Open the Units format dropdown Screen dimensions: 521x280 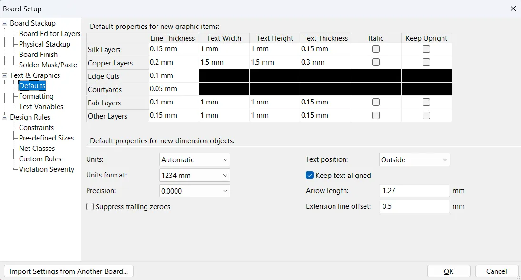pos(195,175)
